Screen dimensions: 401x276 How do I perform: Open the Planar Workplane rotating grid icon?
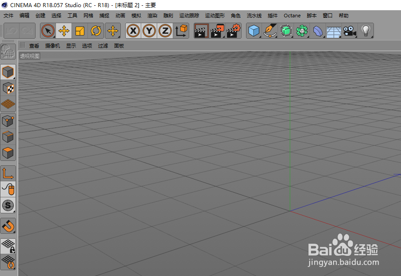[x=8, y=262]
